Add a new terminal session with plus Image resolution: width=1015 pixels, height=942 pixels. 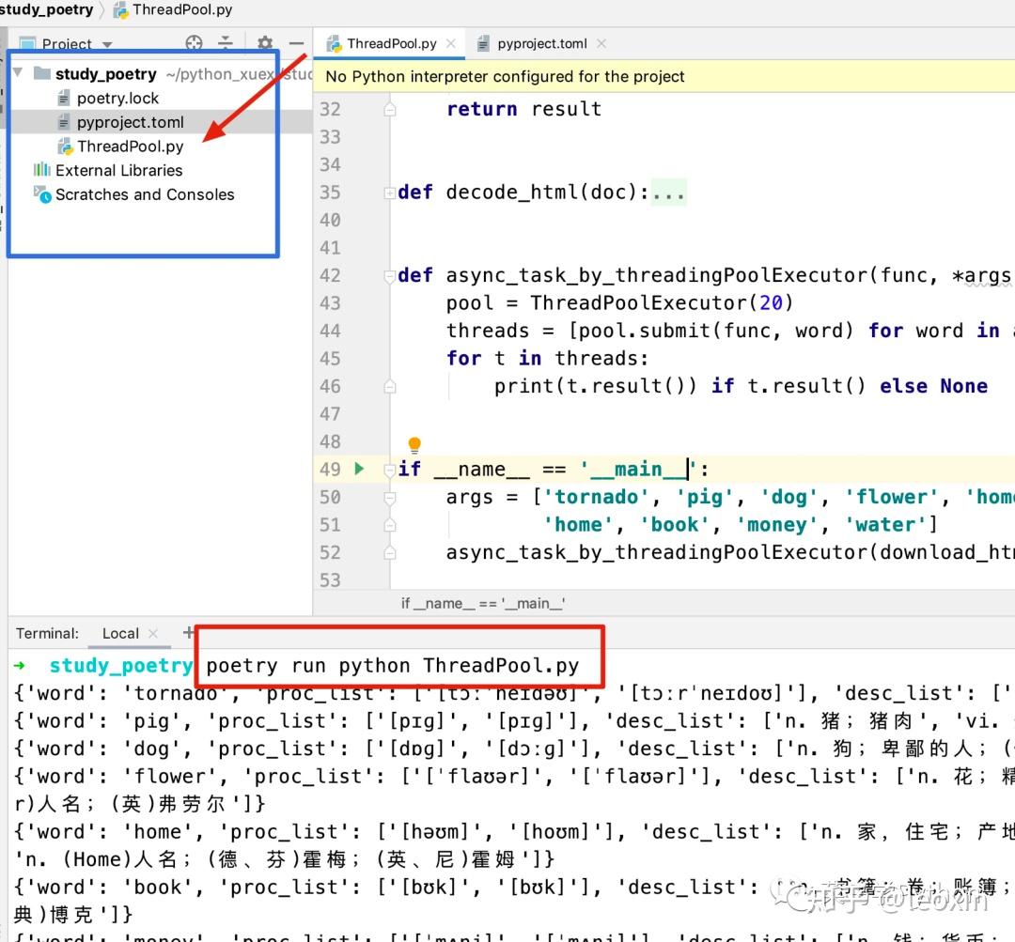pos(188,632)
